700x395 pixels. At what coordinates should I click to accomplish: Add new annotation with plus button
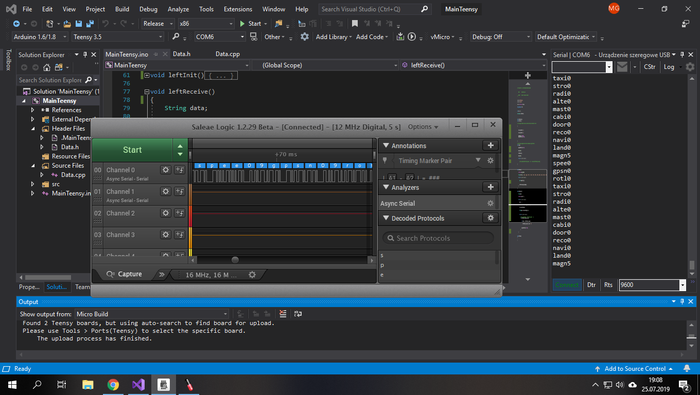pos(490,146)
